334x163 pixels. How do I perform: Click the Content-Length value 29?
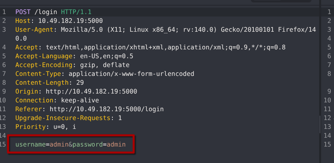[74, 83]
